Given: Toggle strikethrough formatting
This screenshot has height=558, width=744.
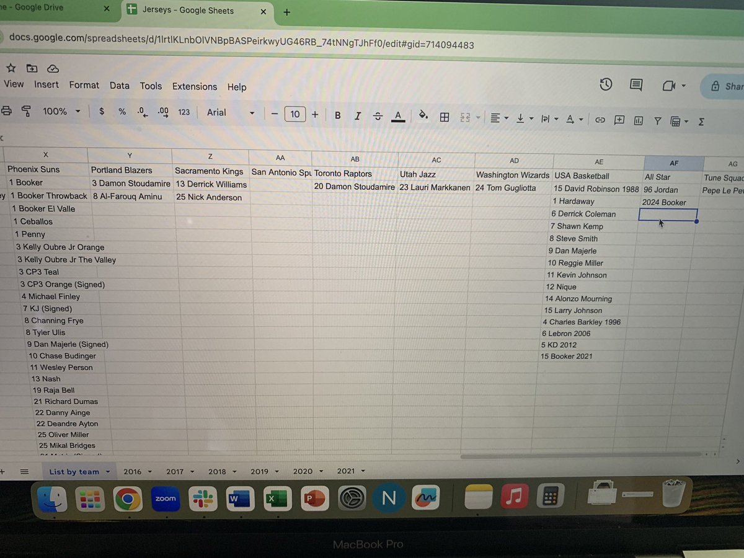Looking at the screenshot, I should coord(378,116).
